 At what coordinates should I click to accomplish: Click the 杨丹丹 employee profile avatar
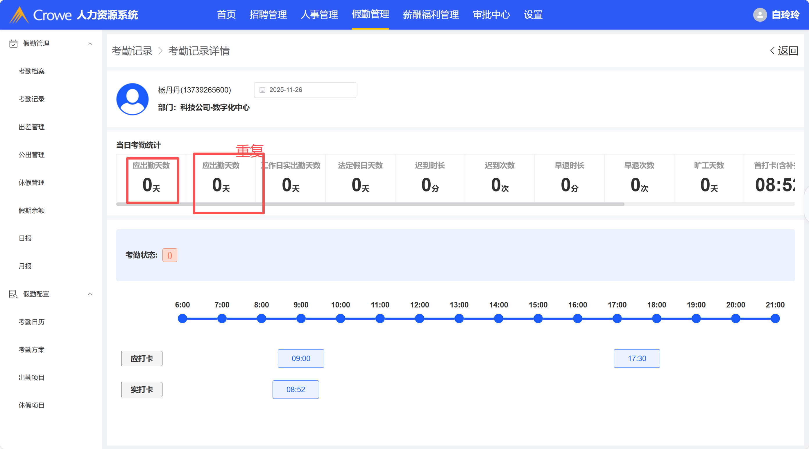pyautogui.click(x=132, y=99)
